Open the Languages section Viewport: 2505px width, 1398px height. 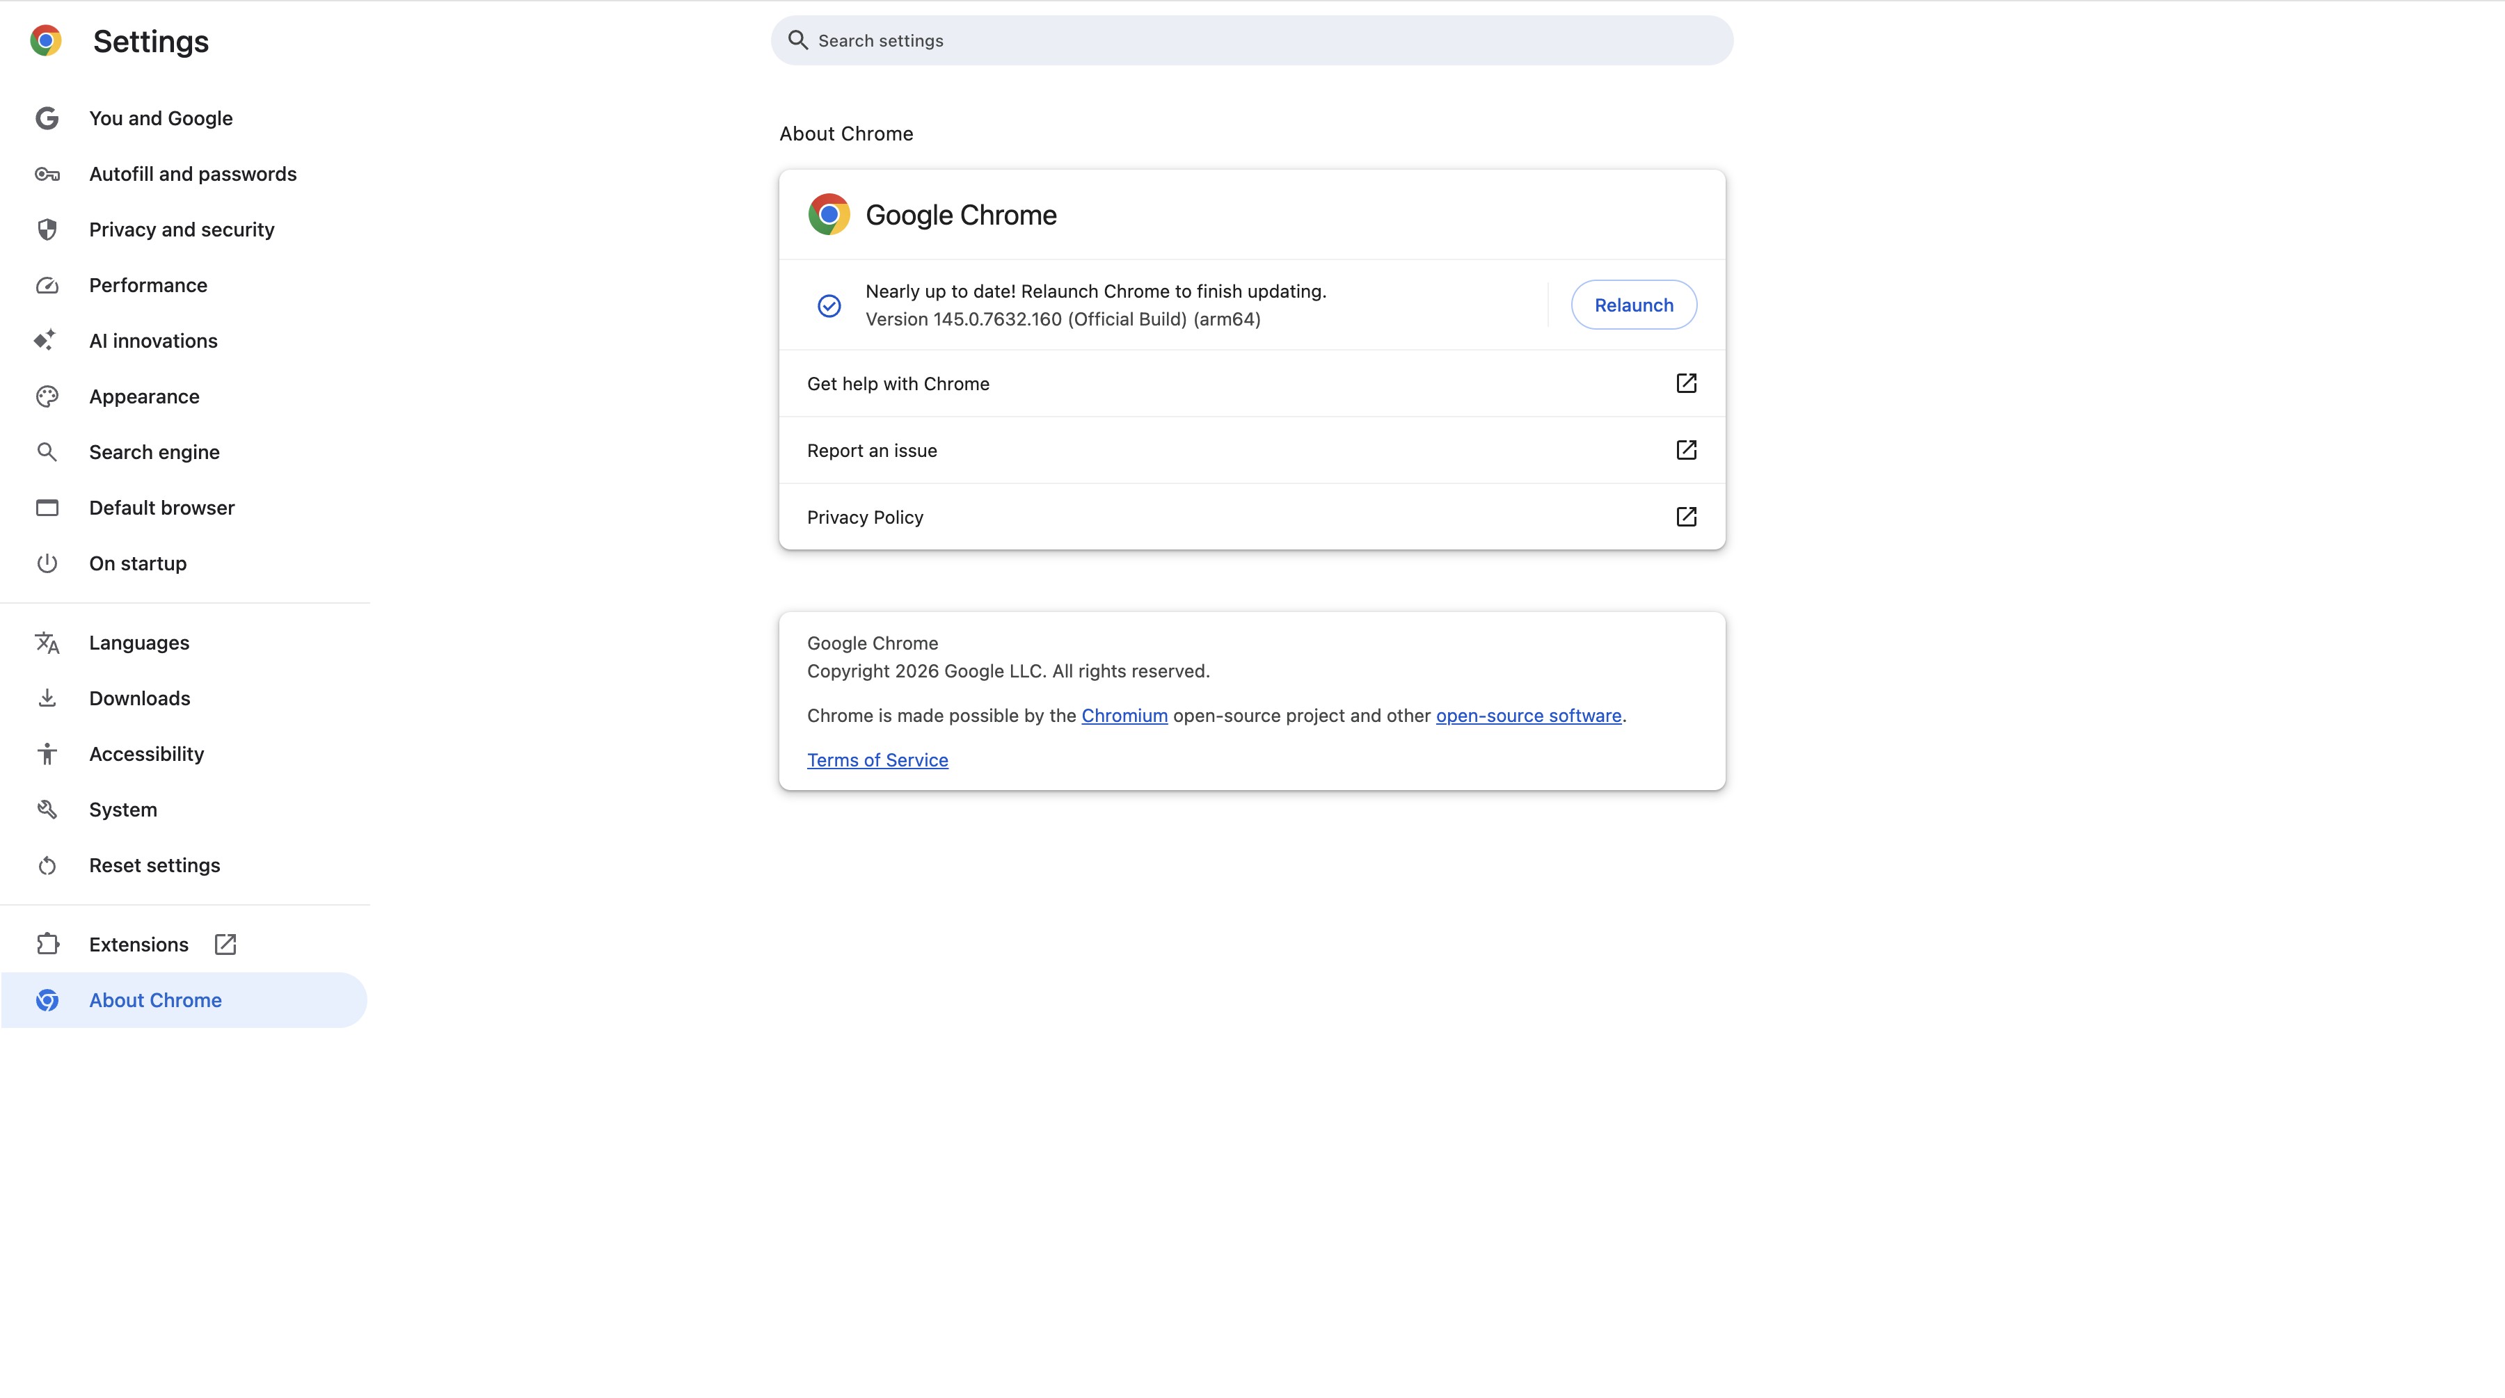tap(139, 643)
